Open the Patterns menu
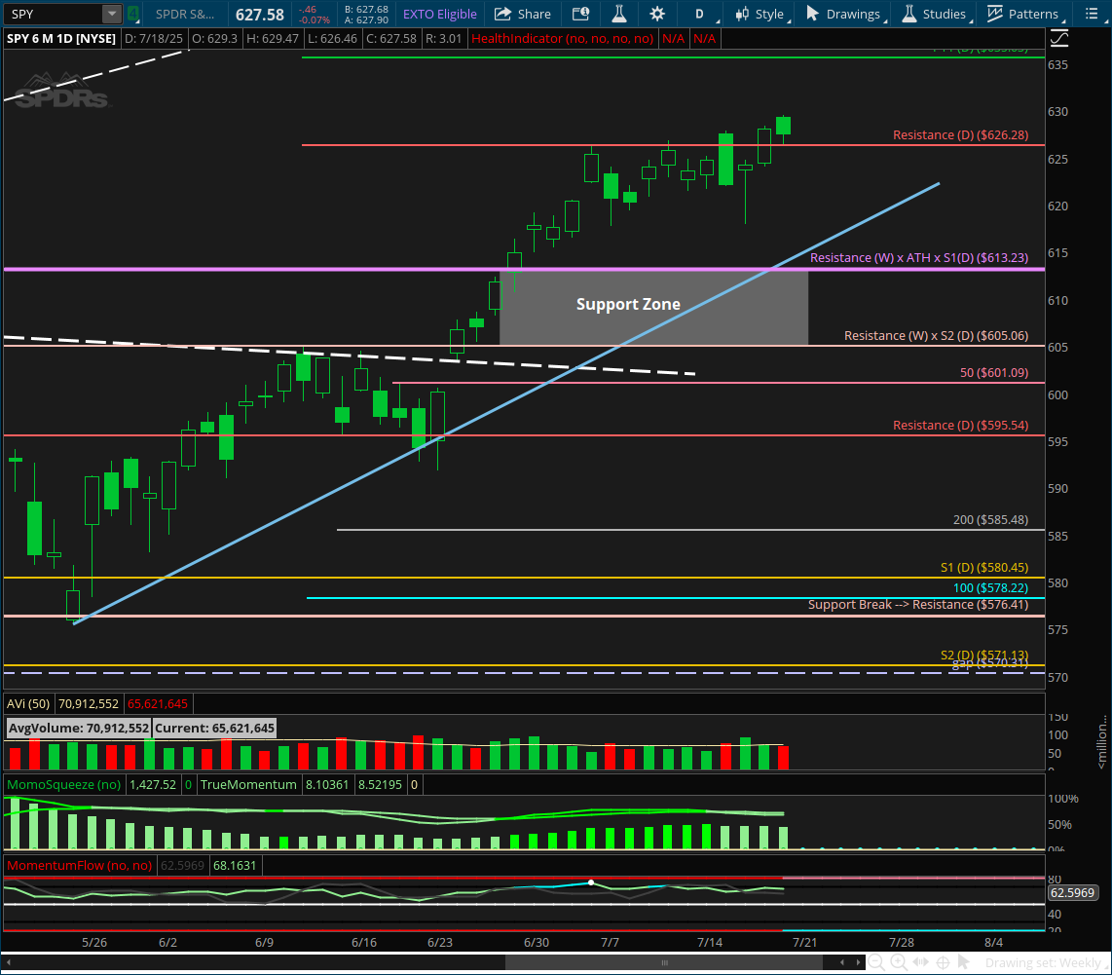Viewport: 1112px width, 975px height. 1025,14
